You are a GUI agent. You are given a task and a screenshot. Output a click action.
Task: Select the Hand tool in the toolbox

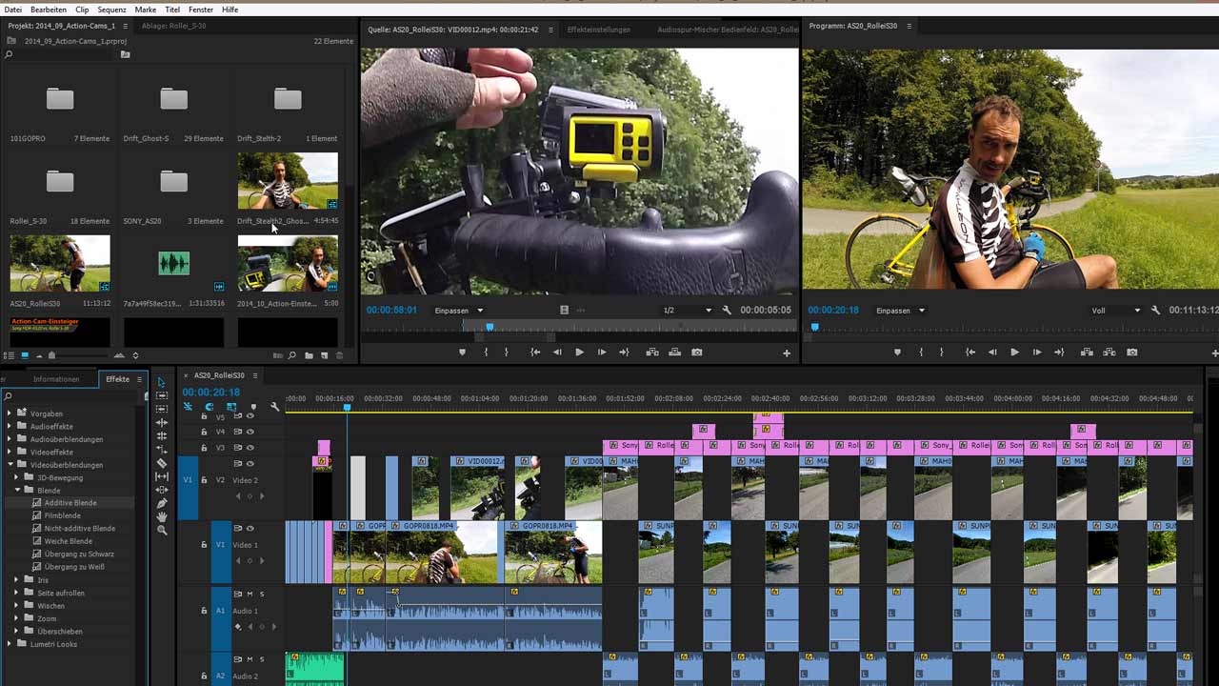point(162,516)
